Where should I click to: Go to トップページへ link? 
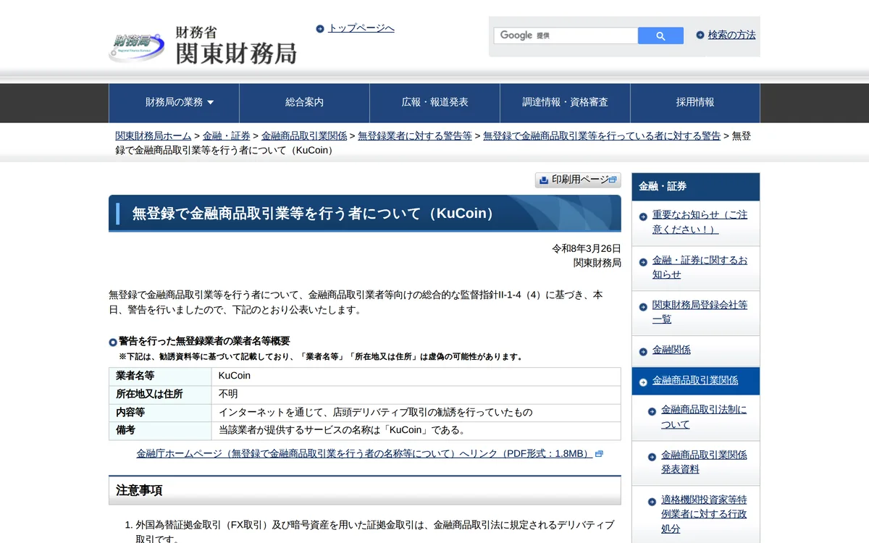pyautogui.click(x=361, y=28)
